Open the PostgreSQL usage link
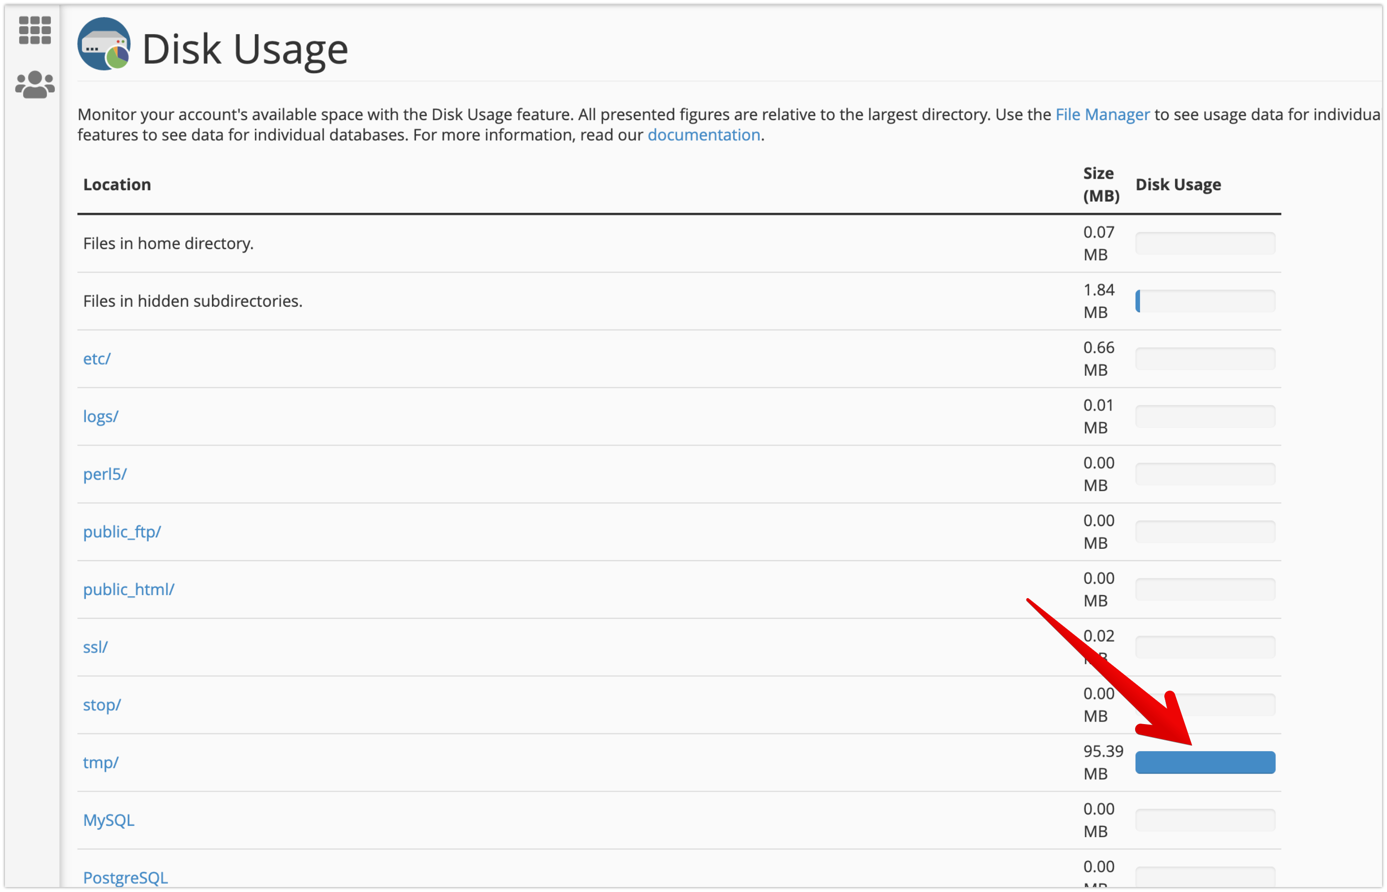The width and height of the screenshot is (1387, 892). 125,878
